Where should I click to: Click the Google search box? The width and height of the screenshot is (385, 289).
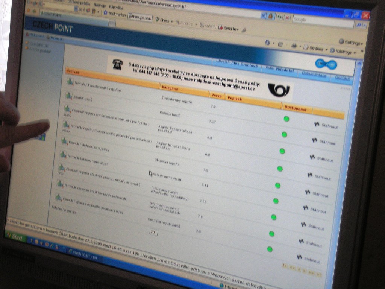point(323,22)
